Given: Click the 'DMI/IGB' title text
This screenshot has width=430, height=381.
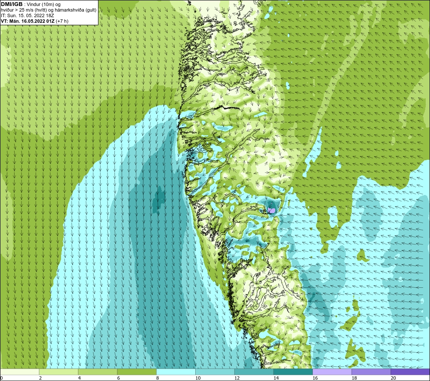Looking at the screenshot, I should pos(12,4).
